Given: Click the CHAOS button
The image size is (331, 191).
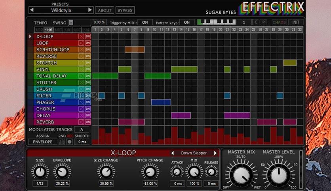Looking at the screenshot, I should pos(279,22).
